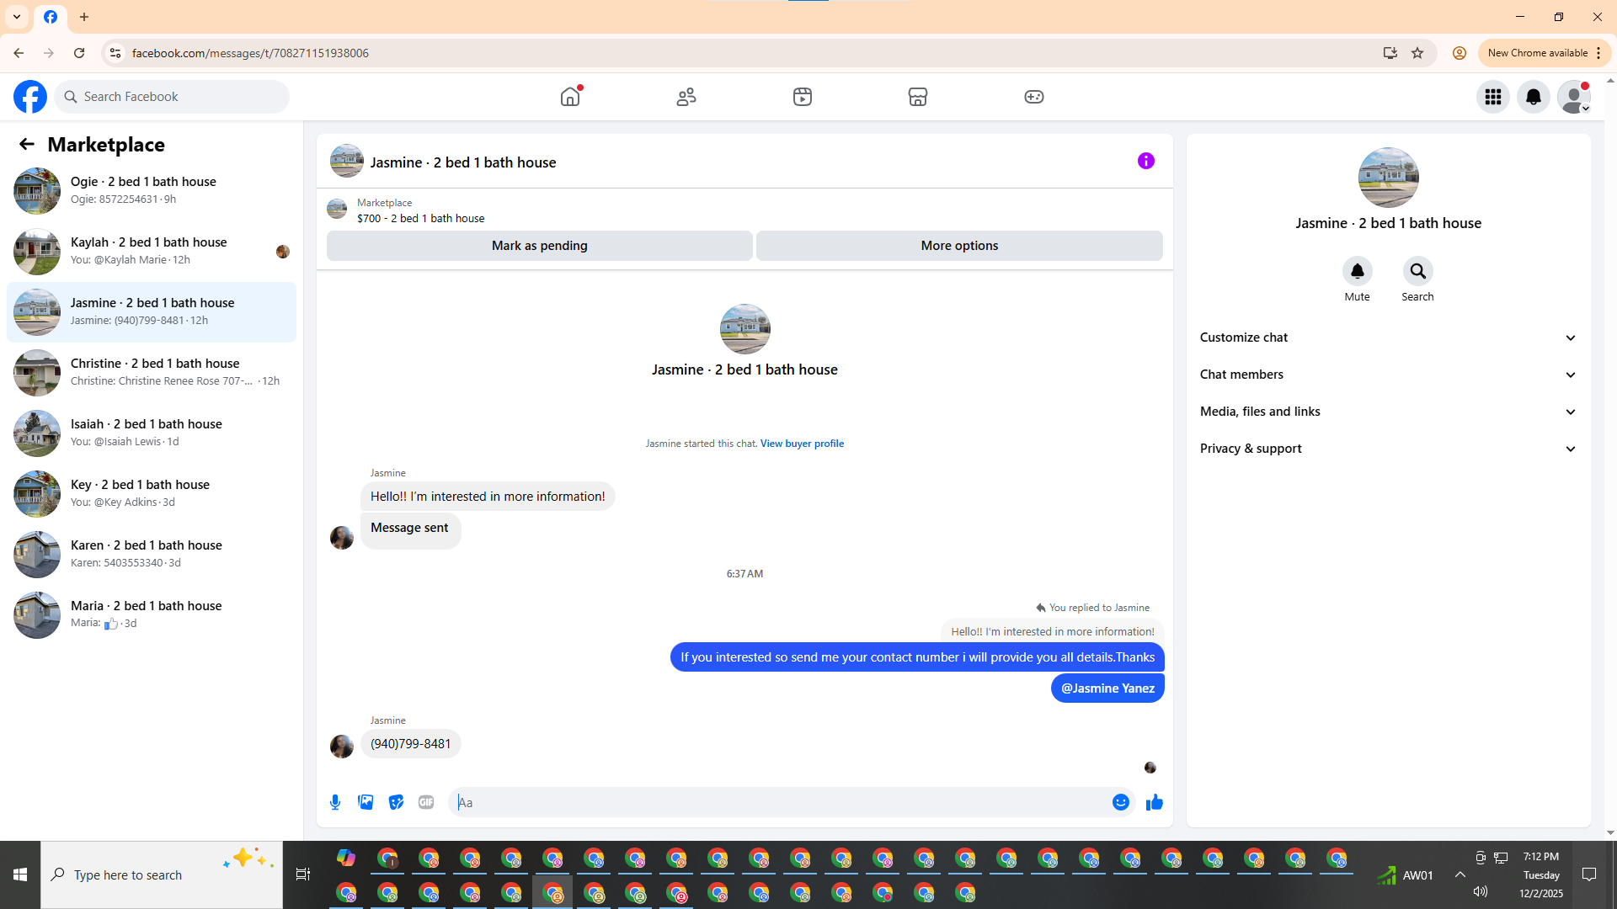Open the Marketplace tab in top navigation
This screenshot has height=909, width=1617.
pyautogui.click(x=917, y=97)
